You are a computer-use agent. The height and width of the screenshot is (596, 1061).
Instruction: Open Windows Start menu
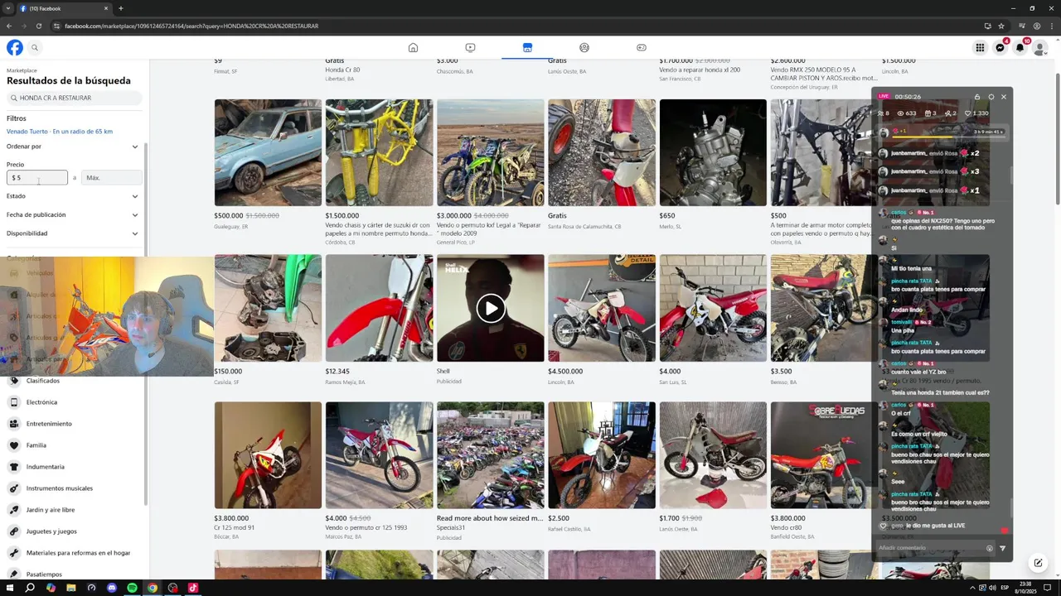8,588
